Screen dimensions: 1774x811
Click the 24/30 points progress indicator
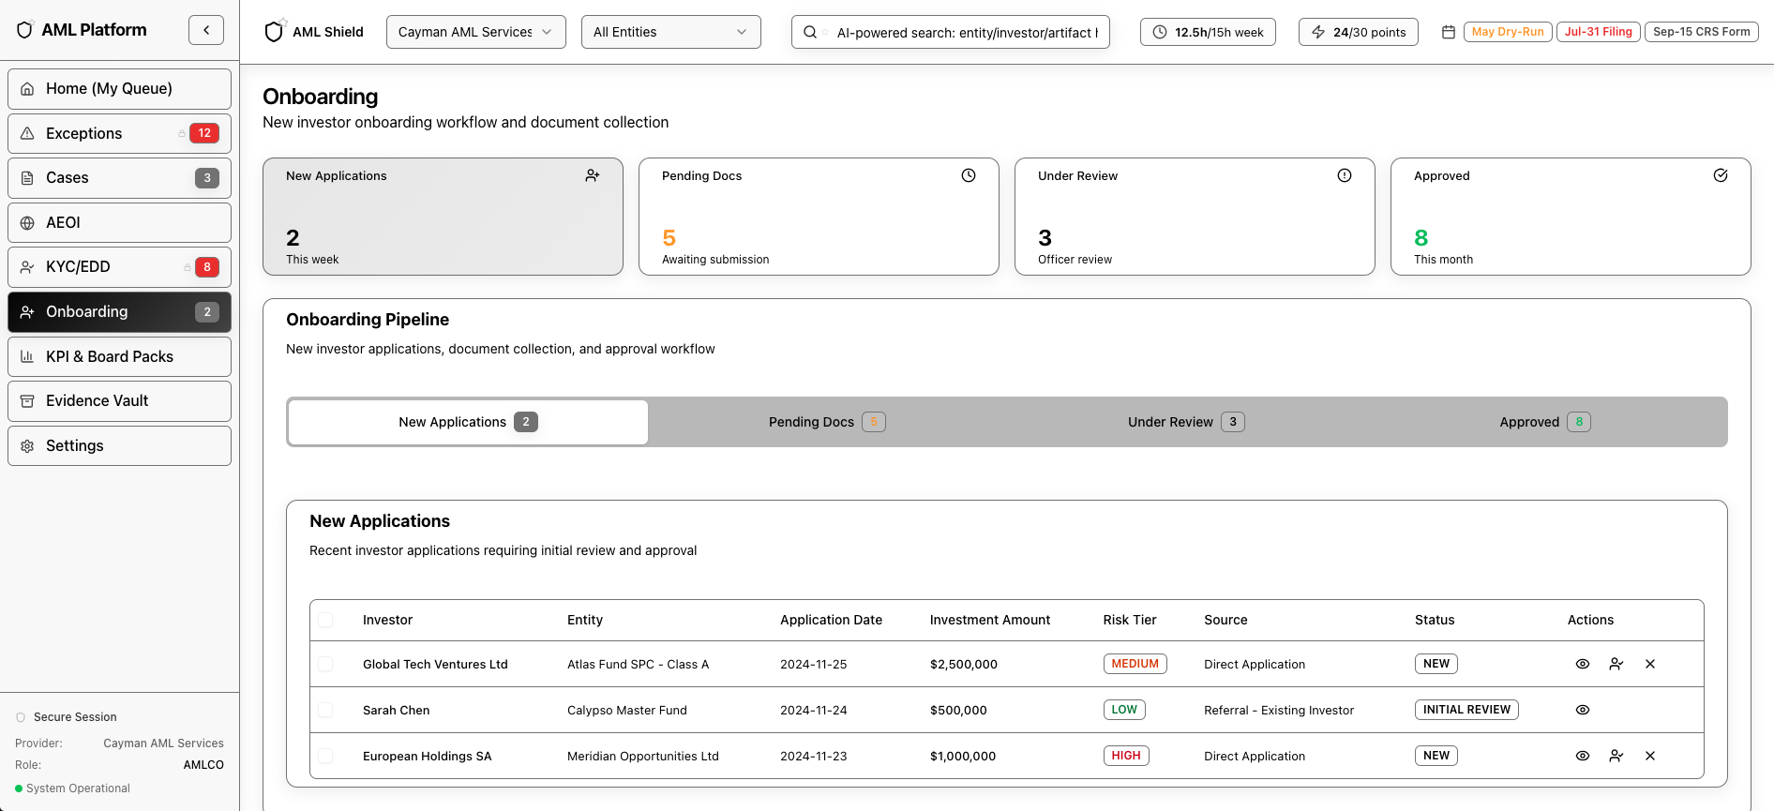pyautogui.click(x=1358, y=32)
